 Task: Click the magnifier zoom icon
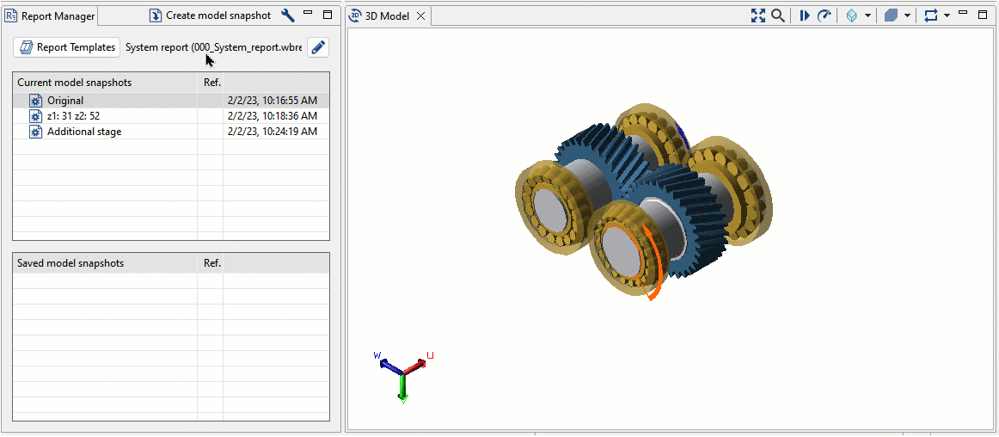pyautogui.click(x=777, y=15)
